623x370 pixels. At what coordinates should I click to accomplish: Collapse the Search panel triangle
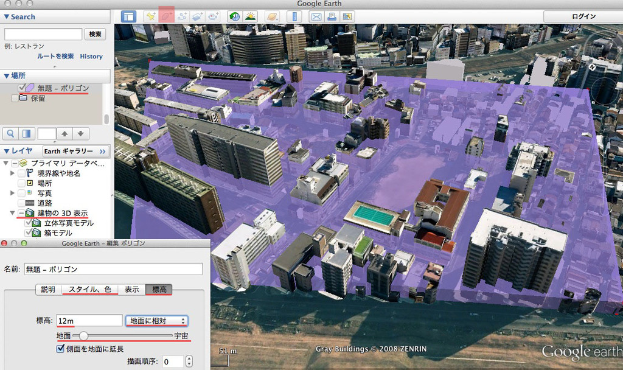click(x=6, y=16)
